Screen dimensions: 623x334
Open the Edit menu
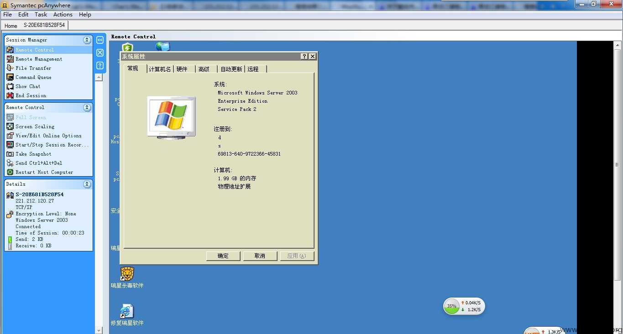tap(23, 15)
